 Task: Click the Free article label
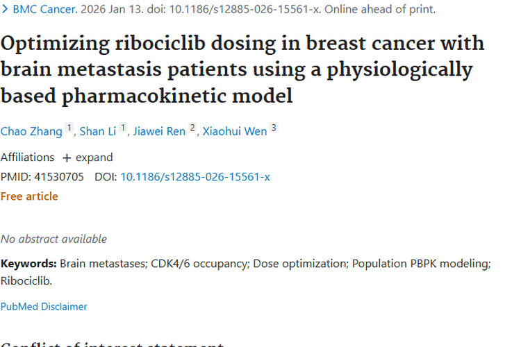pyautogui.click(x=29, y=196)
